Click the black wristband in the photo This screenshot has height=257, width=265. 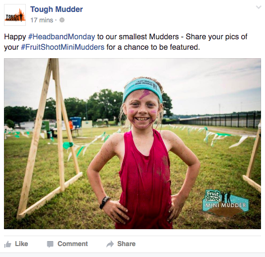click(104, 202)
